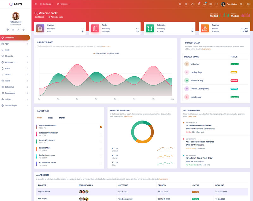Click the search icon in header
The height and width of the screenshot is (201, 253).
(180, 4)
